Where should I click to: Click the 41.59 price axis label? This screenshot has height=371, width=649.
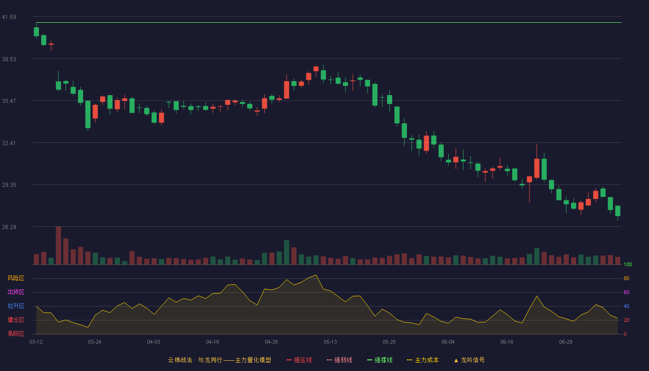9,17
